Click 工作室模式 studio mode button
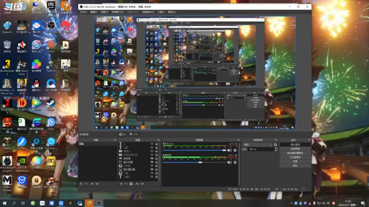Screen dimensions: 369x207 pos(295,157)
